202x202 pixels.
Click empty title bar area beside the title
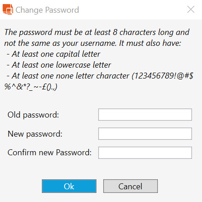pyautogui.click(x=132, y=10)
